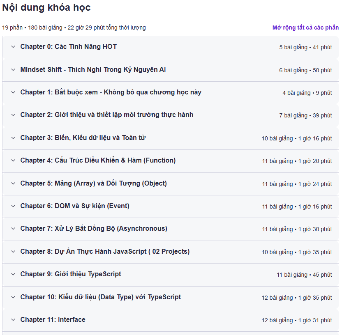Image resolution: width=342 pixels, height=335 pixels.
Task: Select '11 bài giảng • 1 giờ 30 phút' duration
Action: [297, 229]
